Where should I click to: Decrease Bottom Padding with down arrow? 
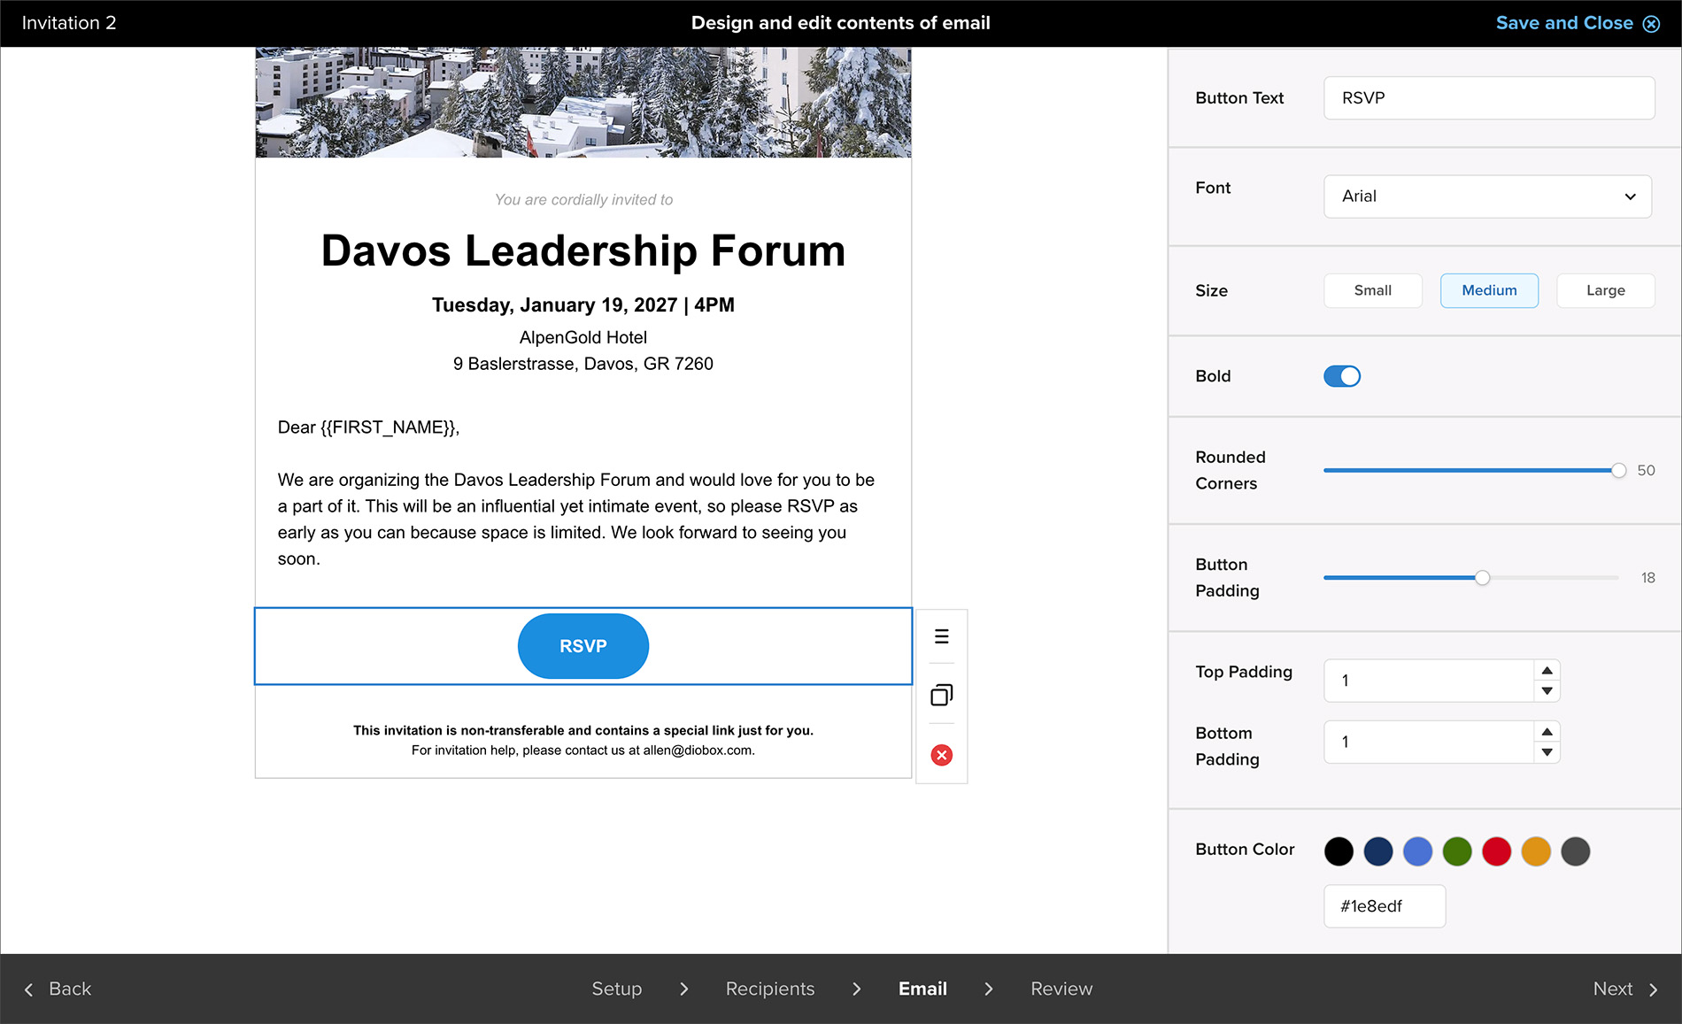1547,752
